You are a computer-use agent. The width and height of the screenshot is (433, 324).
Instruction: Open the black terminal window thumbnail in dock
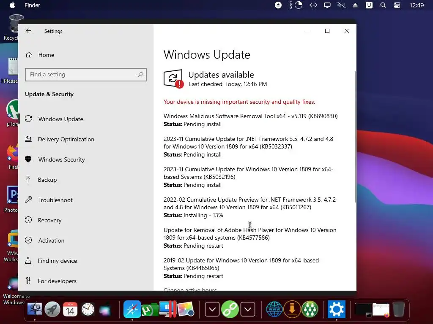click(x=363, y=310)
